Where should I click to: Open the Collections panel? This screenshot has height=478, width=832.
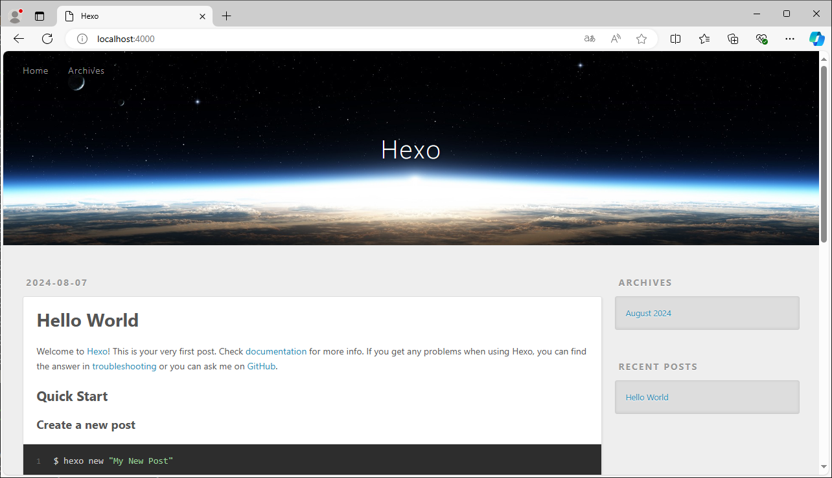(x=733, y=39)
